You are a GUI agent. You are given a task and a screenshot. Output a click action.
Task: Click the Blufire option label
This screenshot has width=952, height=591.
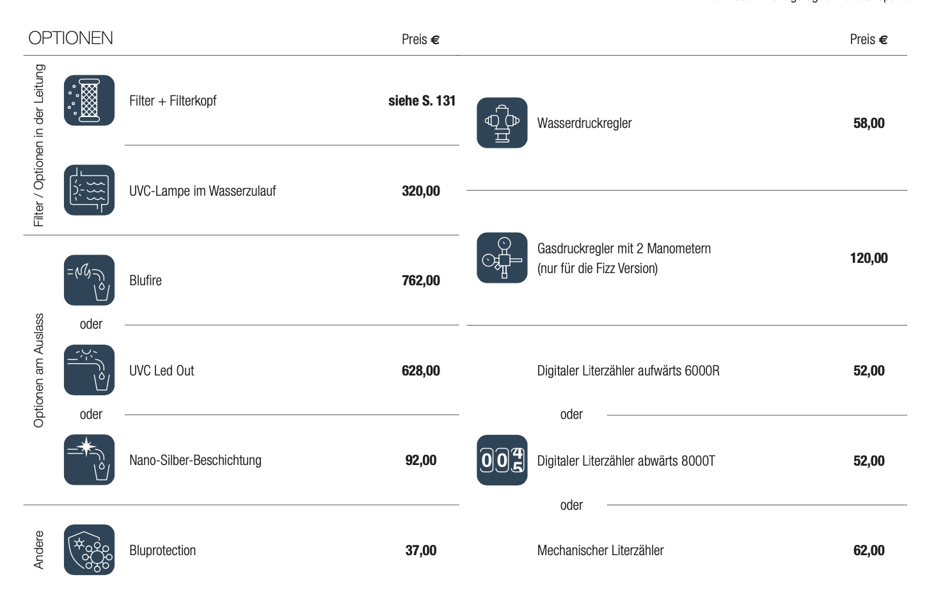145,280
